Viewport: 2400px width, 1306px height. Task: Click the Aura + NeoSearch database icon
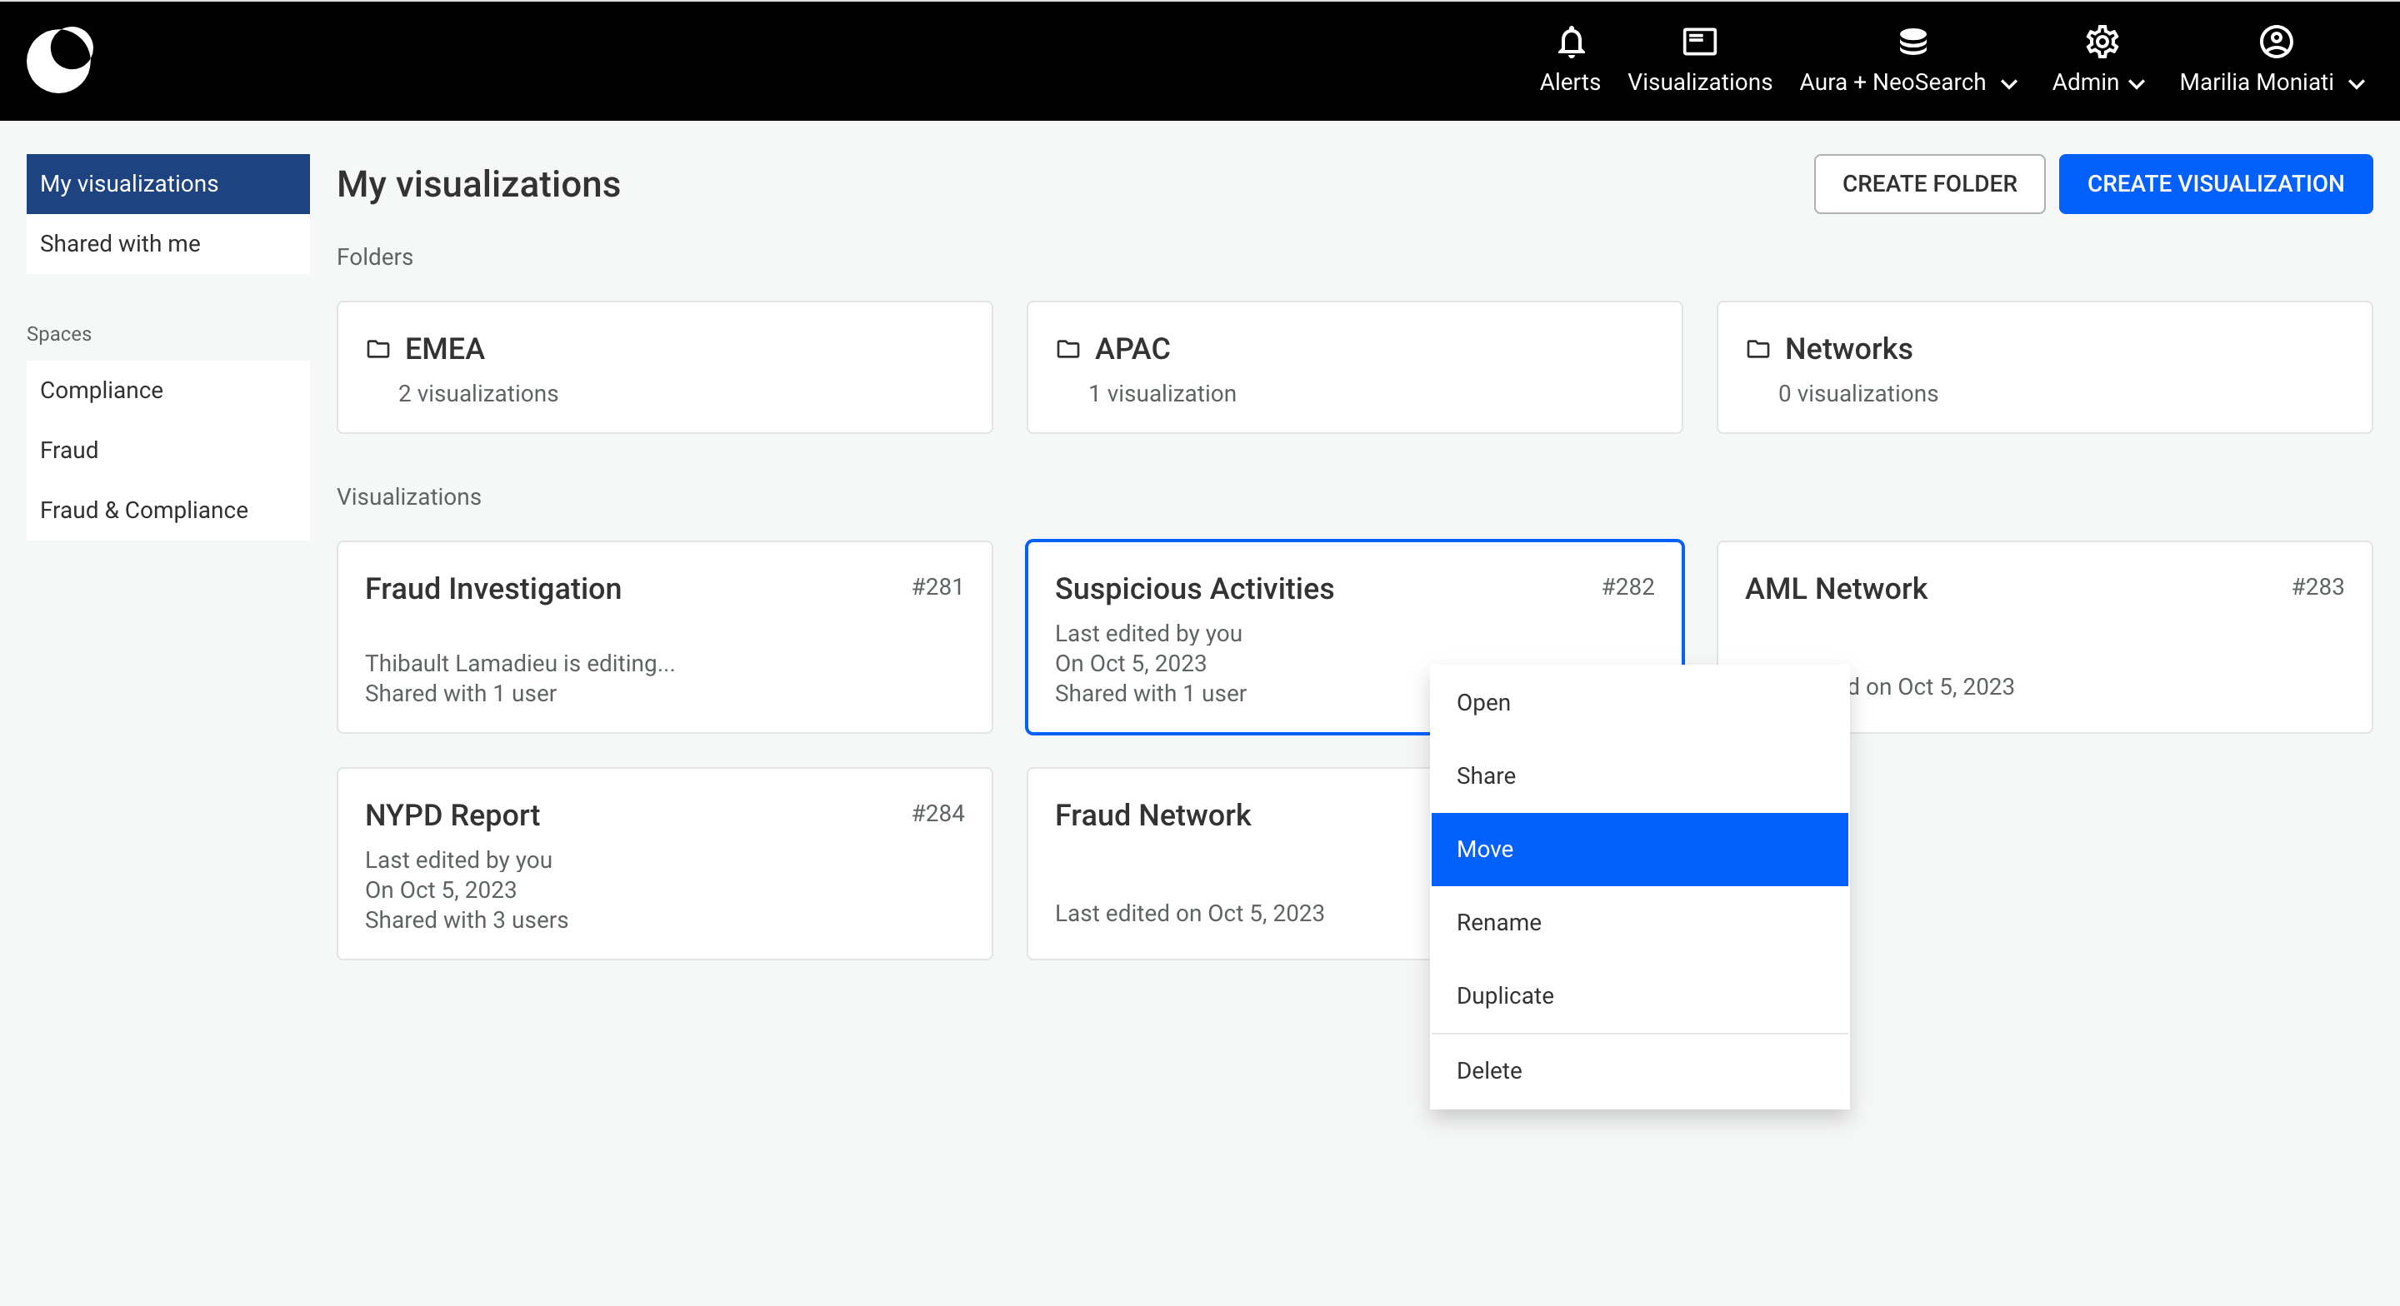pos(1912,42)
